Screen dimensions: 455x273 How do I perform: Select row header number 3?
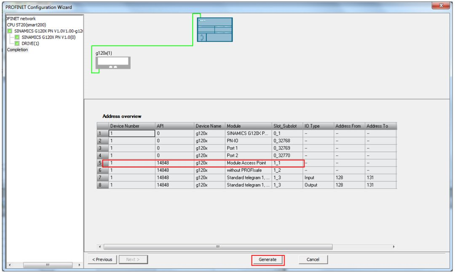(103, 148)
